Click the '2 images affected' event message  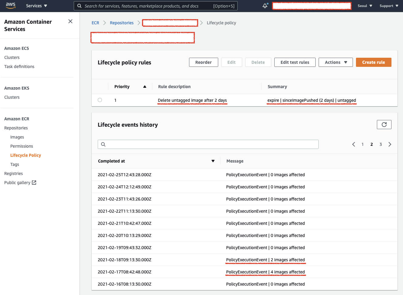click(x=265, y=260)
